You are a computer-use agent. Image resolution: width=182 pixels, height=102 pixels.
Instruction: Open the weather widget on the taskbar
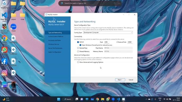coord(6,99)
